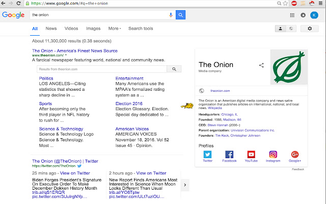Click the Pokeball extension icon

coord(312,4)
